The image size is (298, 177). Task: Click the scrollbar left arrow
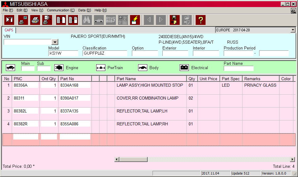(x=117, y=159)
